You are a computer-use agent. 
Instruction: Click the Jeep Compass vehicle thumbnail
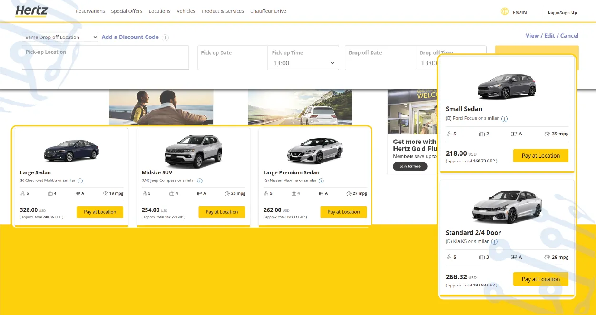(x=193, y=150)
